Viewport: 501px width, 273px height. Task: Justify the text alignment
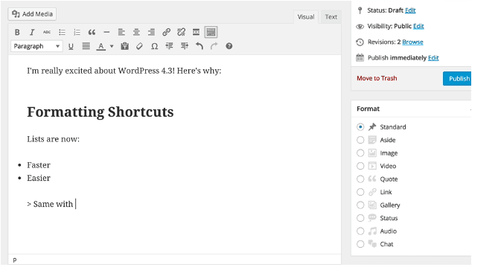coord(86,46)
